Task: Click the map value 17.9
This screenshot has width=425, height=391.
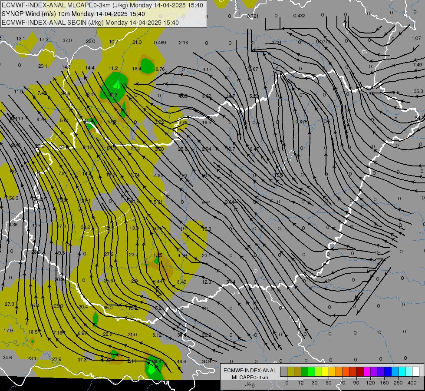Action: [8, 331]
